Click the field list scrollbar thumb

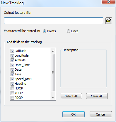pyautogui.click(x=53, y=72)
